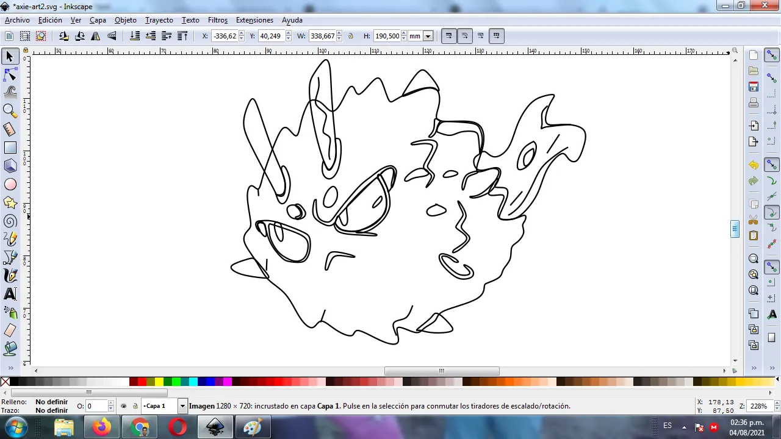Toggle enable snapping button

click(x=772, y=55)
